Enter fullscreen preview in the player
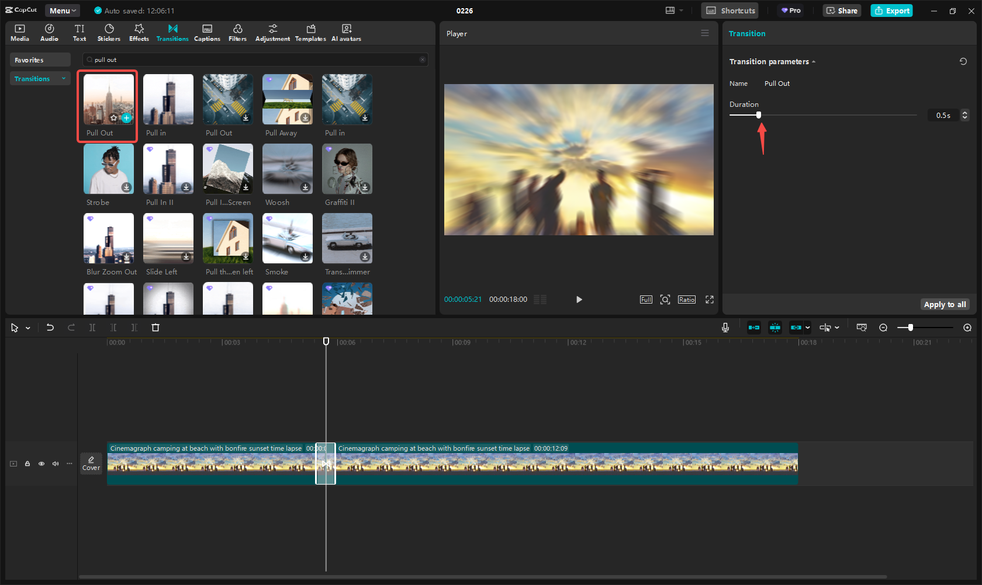Screen dimensions: 982x585 tap(710, 300)
